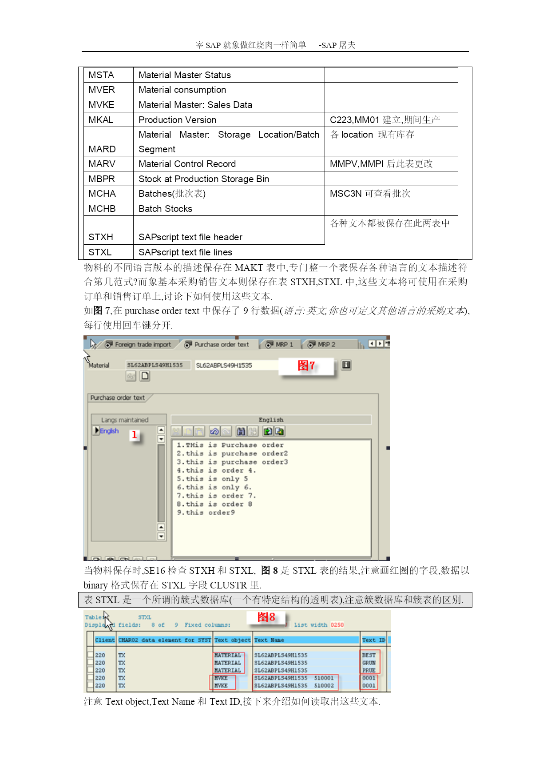Click the List width value 0250
This screenshot has width=551, height=779.
(x=337, y=624)
